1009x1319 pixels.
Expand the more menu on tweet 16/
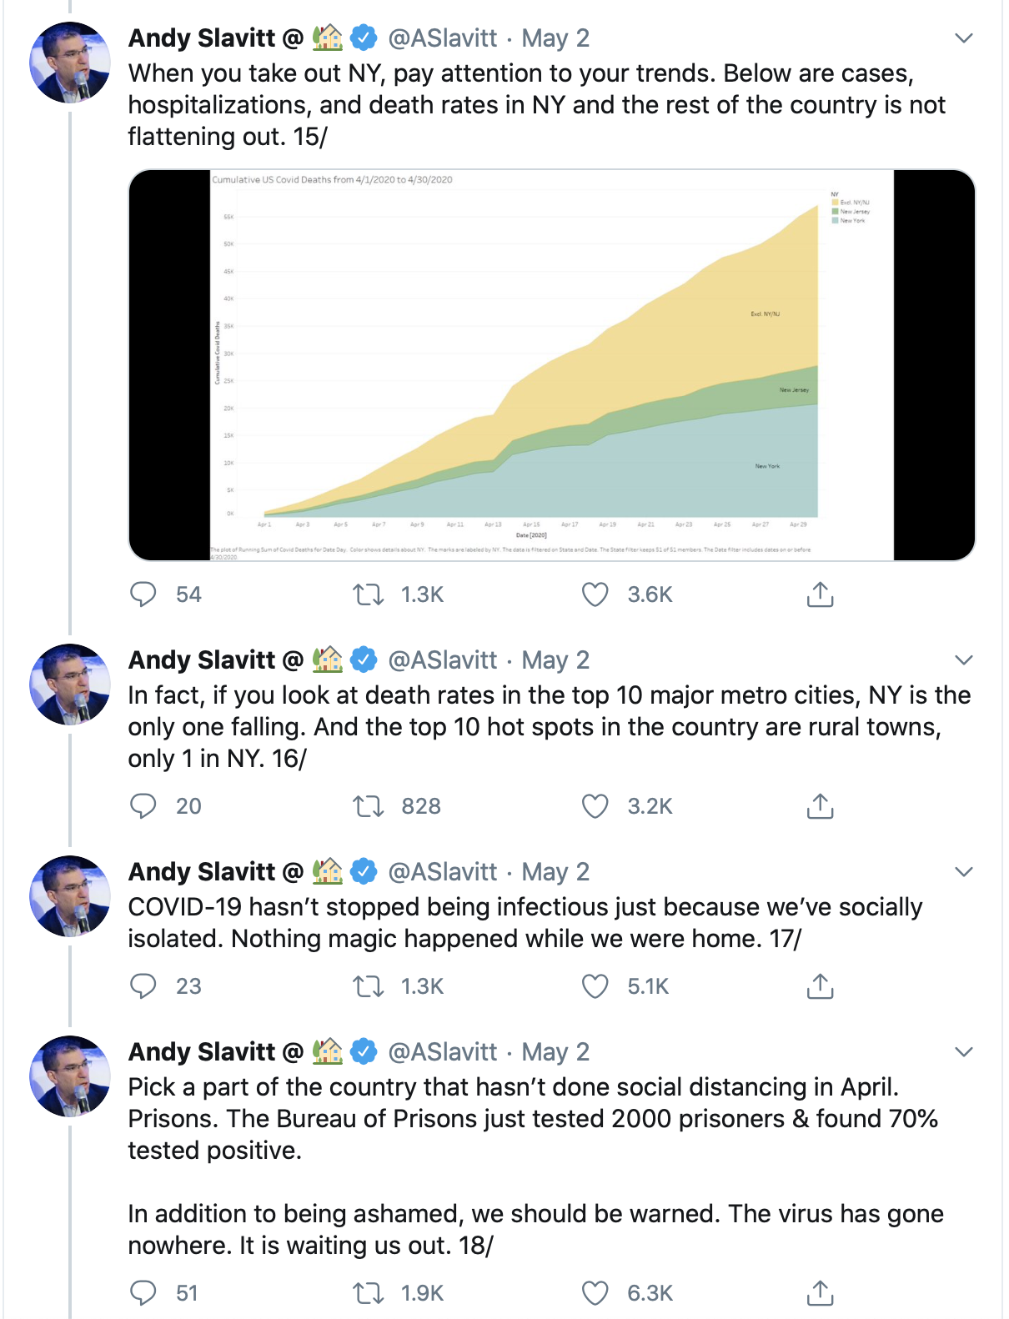[964, 660]
